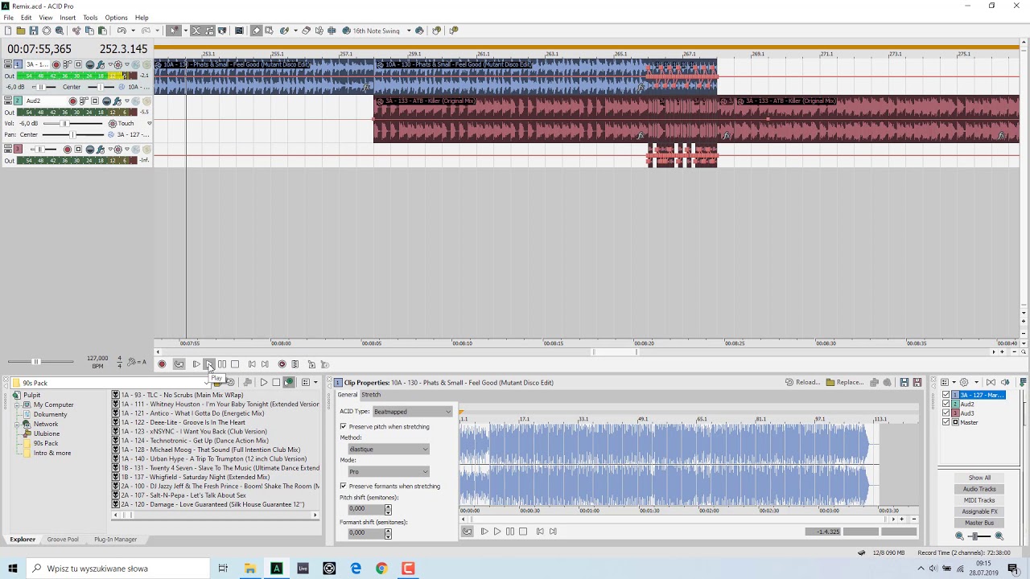Uncheck the Master checkbox in mixer list

(946, 422)
